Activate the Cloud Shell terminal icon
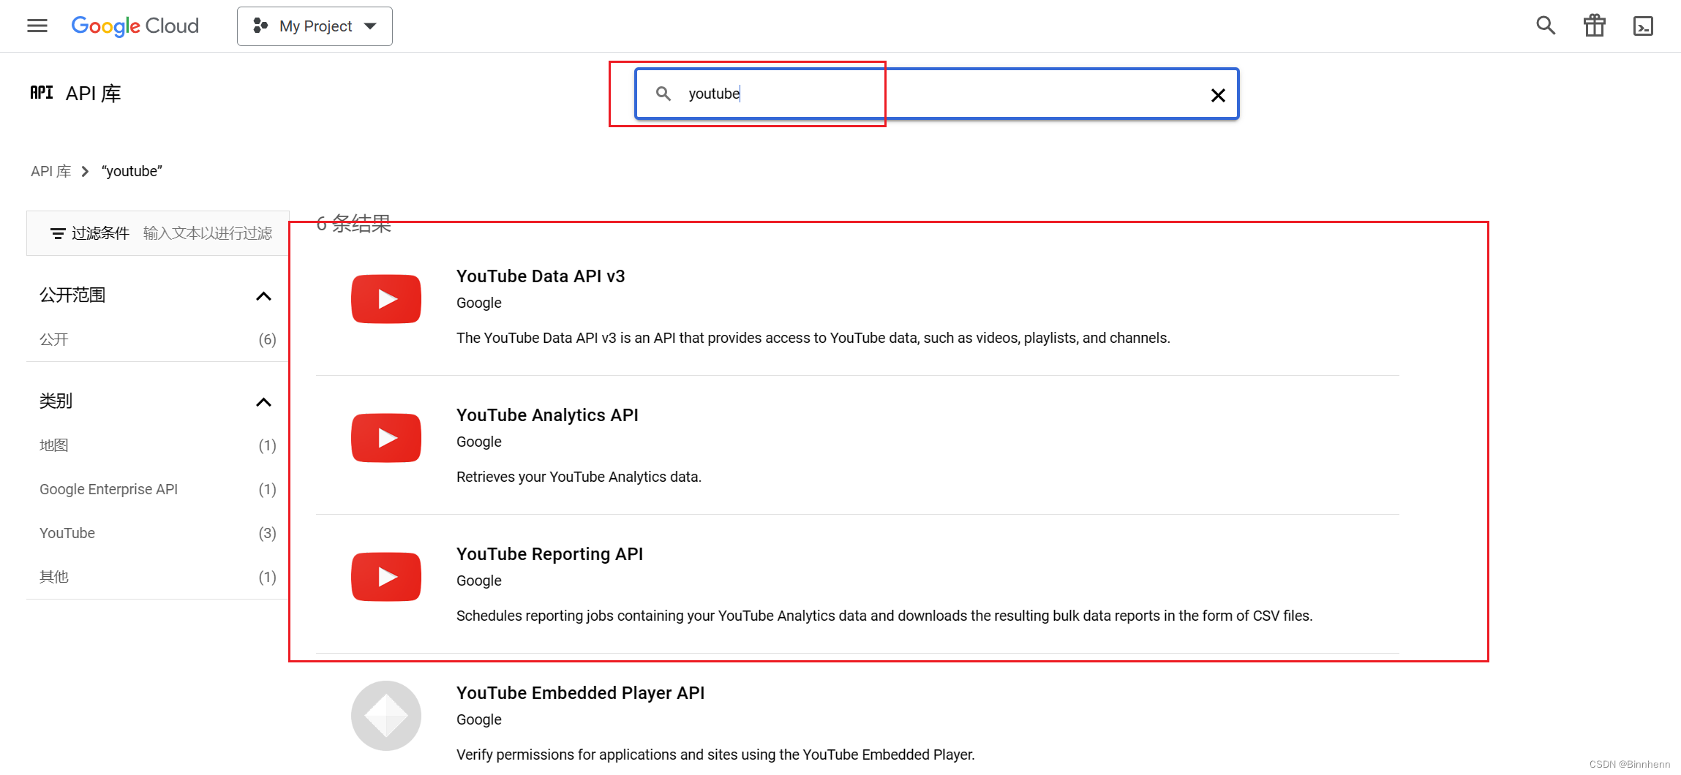 (1643, 26)
